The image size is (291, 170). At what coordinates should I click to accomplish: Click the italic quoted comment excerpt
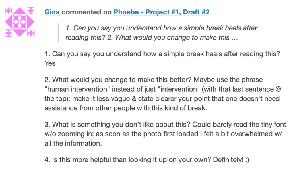[161, 33]
